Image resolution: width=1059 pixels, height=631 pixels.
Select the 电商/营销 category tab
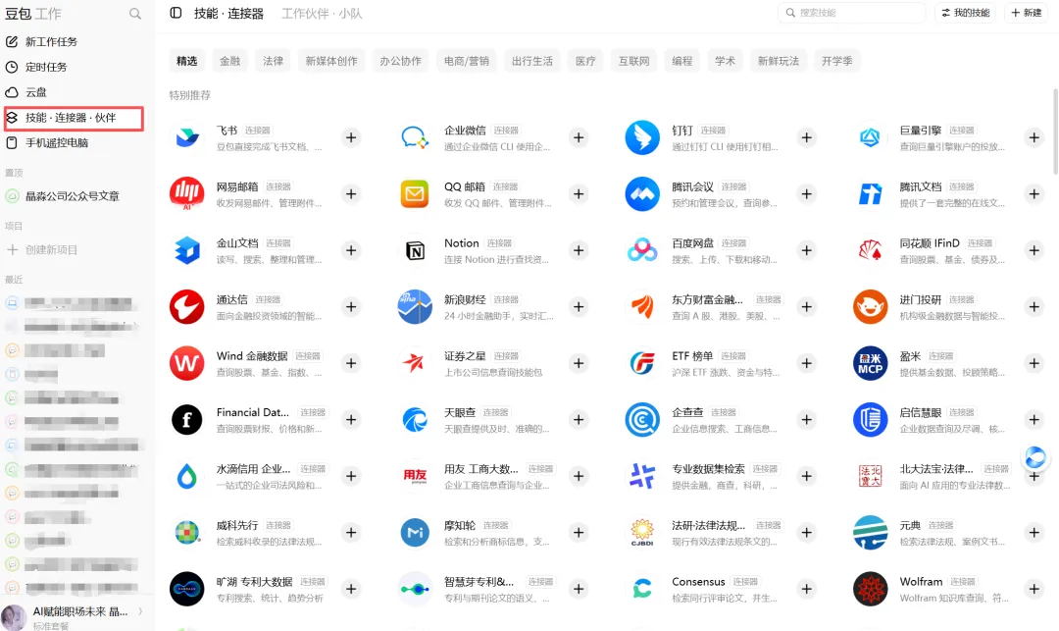coord(467,61)
